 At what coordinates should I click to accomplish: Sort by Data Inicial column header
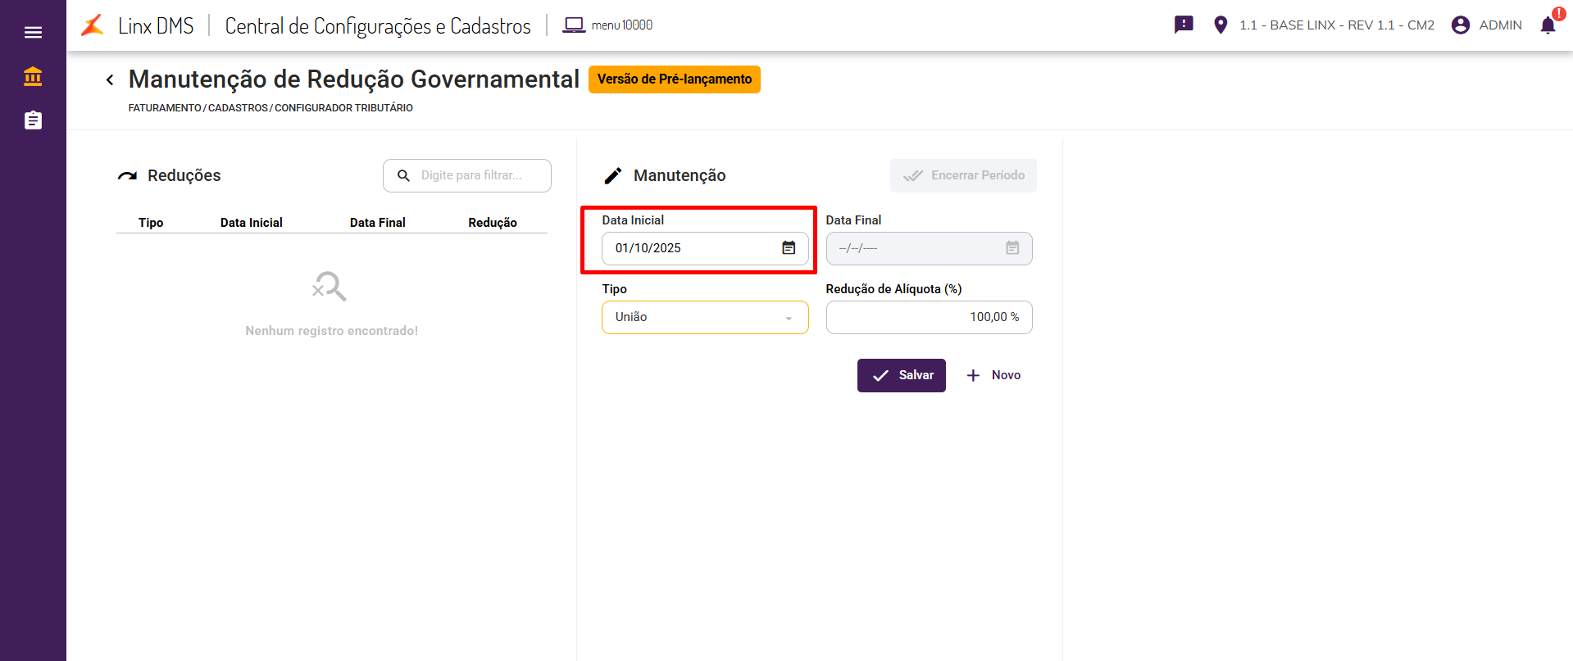pos(251,223)
